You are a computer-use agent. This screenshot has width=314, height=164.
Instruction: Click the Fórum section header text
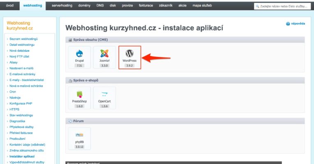(78, 121)
